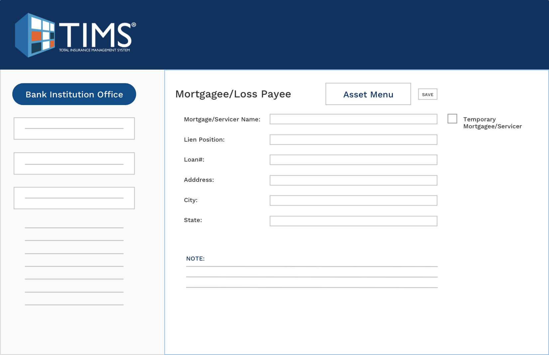549x355 pixels.
Task: Click inside the Loan# field
Action: (x=353, y=160)
